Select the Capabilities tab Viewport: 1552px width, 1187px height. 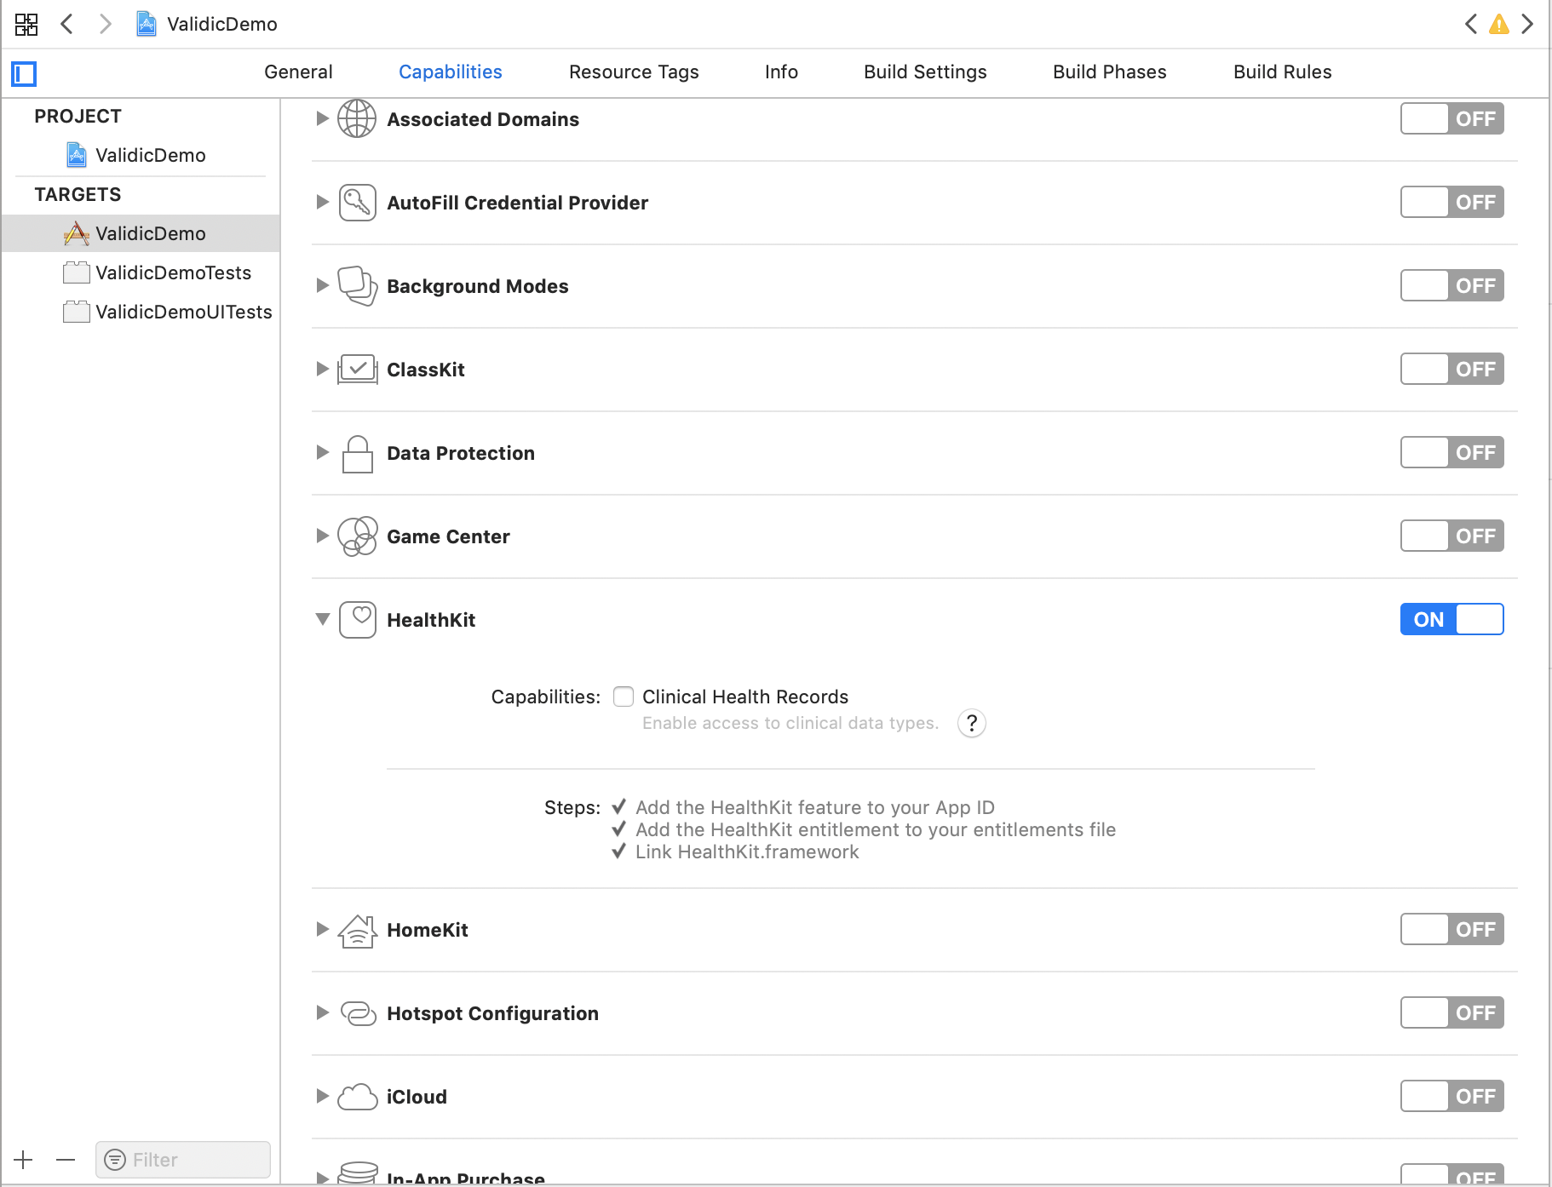(451, 72)
